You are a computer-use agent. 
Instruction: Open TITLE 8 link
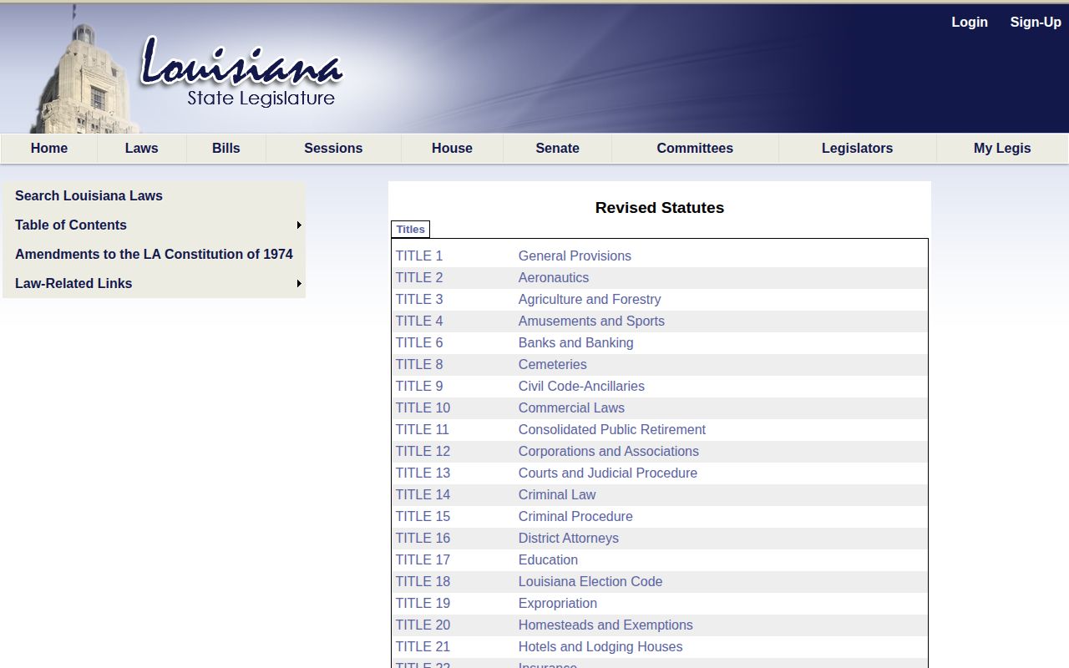[x=419, y=365]
